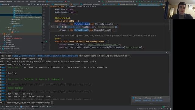Select opened file icon in Project panel
The width and height of the screenshot is (195, 110).
pos(29,4)
